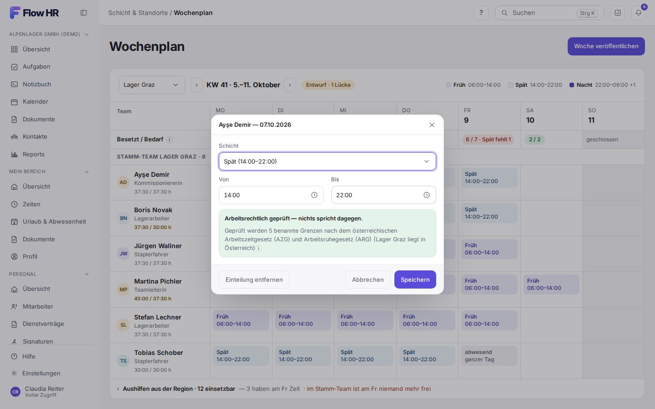The image size is (655, 409).
Task: Open Claudia Reiter user profile
Action: click(x=50, y=392)
